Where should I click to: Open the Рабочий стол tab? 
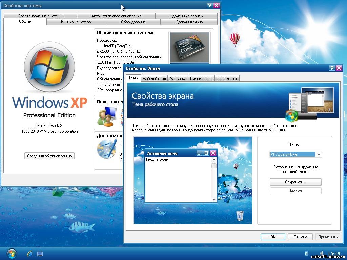click(x=154, y=79)
